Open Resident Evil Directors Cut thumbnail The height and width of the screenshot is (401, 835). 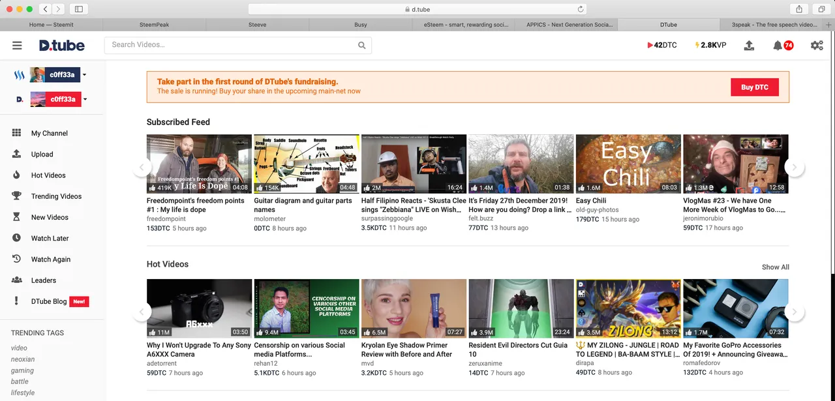pos(521,308)
